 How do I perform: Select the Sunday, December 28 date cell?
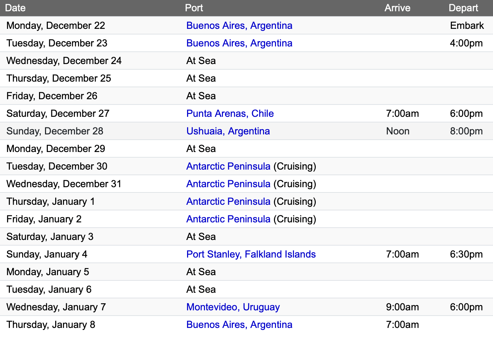pyautogui.click(x=55, y=131)
